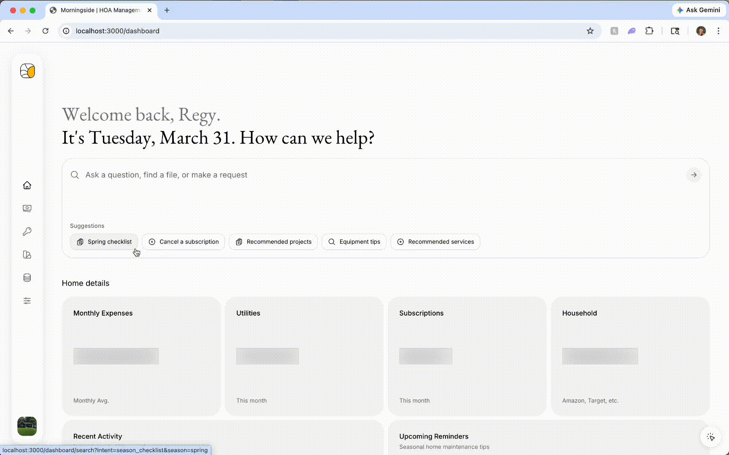Click the "Home details" section heading
This screenshot has height=455, width=729.
click(x=86, y=283)
